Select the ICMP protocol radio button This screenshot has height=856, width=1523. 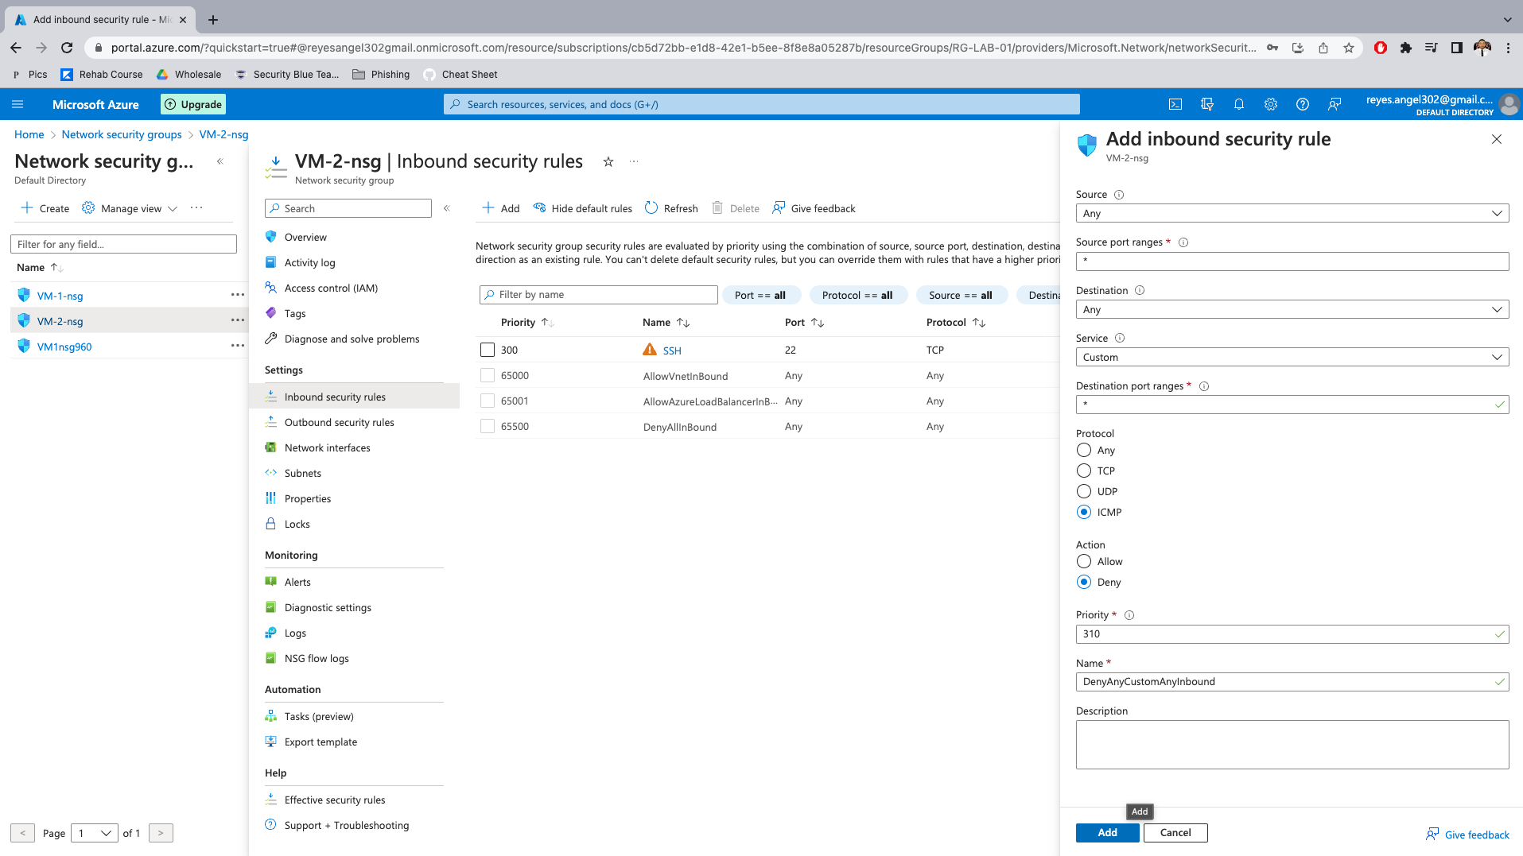pos(1083,512)
